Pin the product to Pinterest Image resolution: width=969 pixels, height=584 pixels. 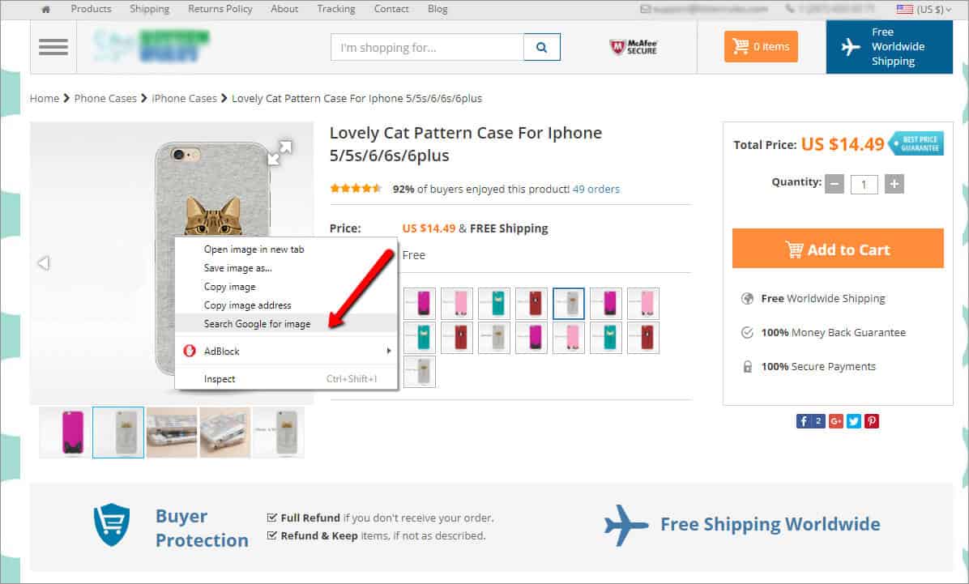point(871,420)
